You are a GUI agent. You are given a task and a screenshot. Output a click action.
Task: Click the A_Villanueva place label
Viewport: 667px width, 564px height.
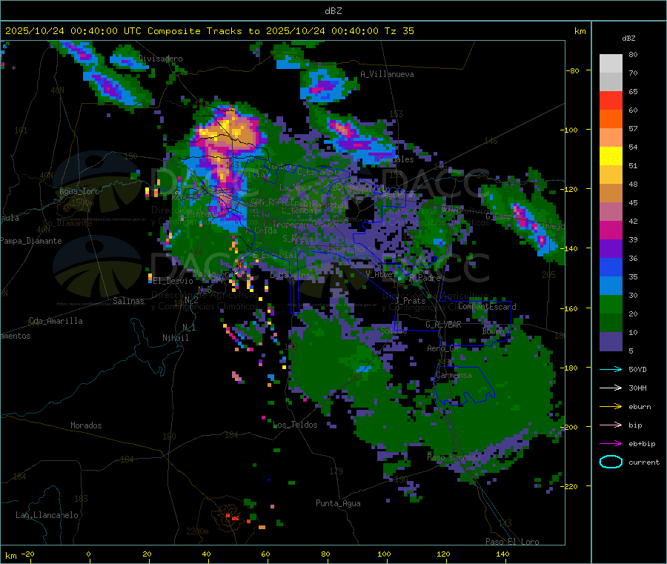(x=387, y=74)
